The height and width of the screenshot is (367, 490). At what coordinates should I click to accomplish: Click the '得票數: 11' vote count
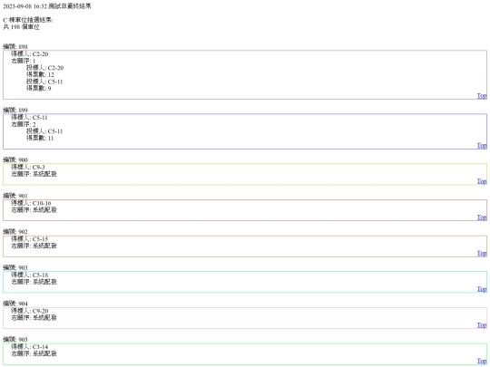tap(40, 138)
